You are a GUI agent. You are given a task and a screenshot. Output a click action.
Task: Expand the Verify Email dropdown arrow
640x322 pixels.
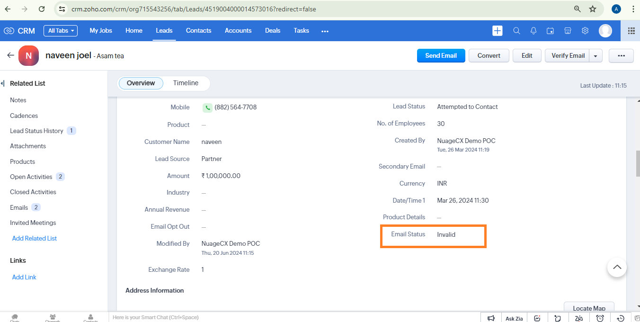tap(596, 56)
